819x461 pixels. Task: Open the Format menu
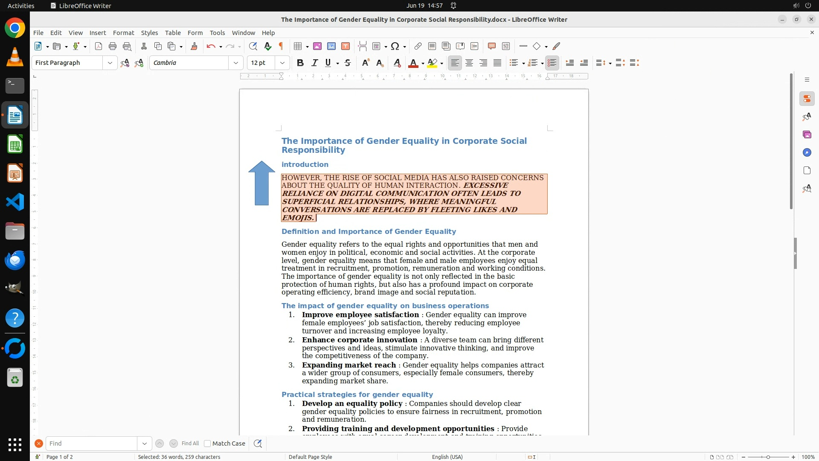pos(123,33)
